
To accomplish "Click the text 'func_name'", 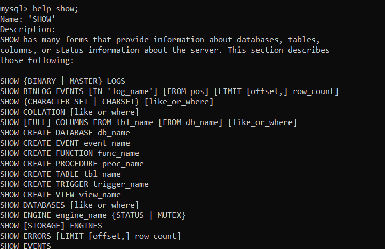I will tap(118, 153).
